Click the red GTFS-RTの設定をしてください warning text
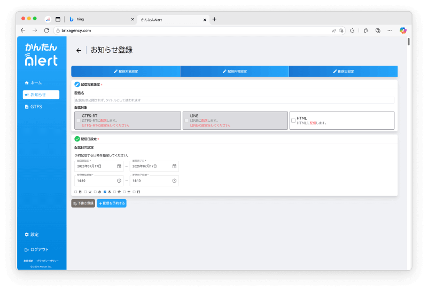Viewport: 428px width, 291px height. click(106, 125)
